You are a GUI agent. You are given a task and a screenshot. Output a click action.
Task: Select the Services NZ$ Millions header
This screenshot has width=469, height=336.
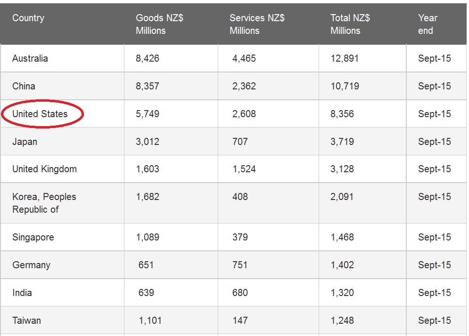click(257, 24)
